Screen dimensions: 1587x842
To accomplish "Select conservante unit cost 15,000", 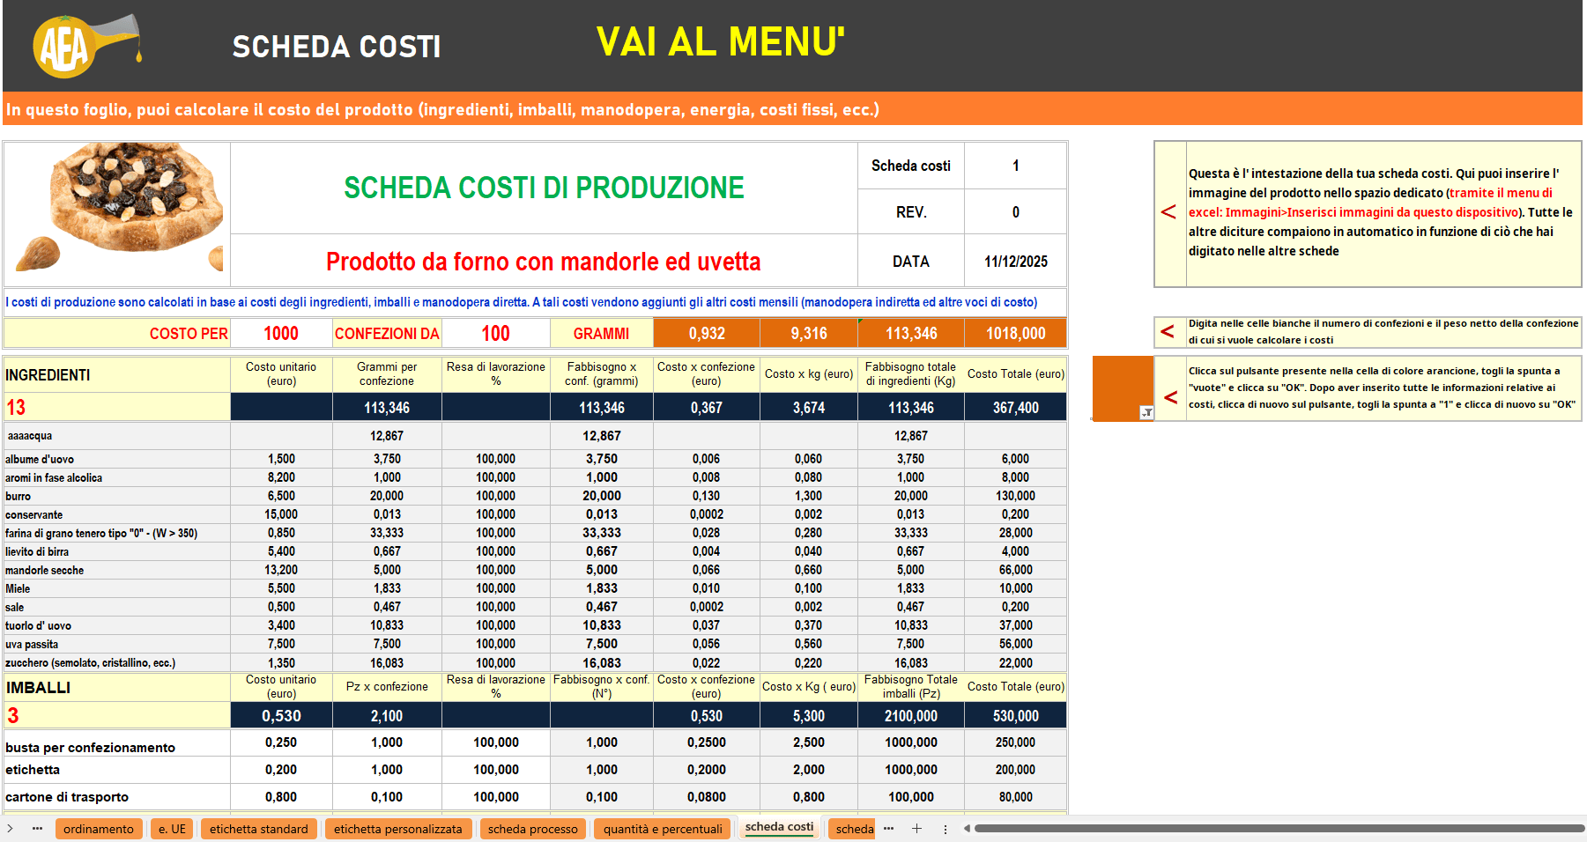I will [281, 514].
